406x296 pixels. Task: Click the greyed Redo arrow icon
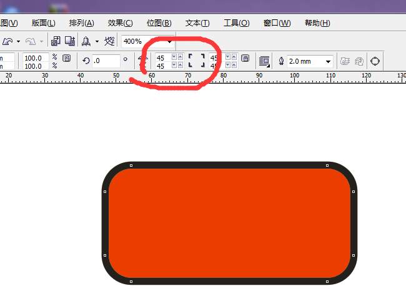pos(31,41)
